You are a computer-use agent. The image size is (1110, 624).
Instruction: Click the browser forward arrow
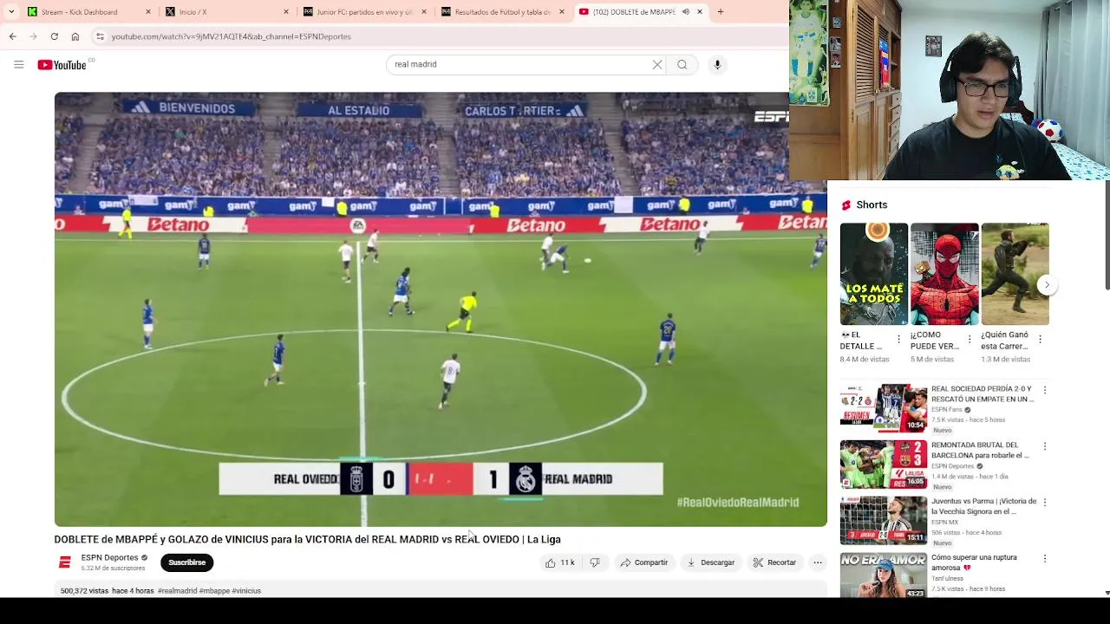(33, 36)
